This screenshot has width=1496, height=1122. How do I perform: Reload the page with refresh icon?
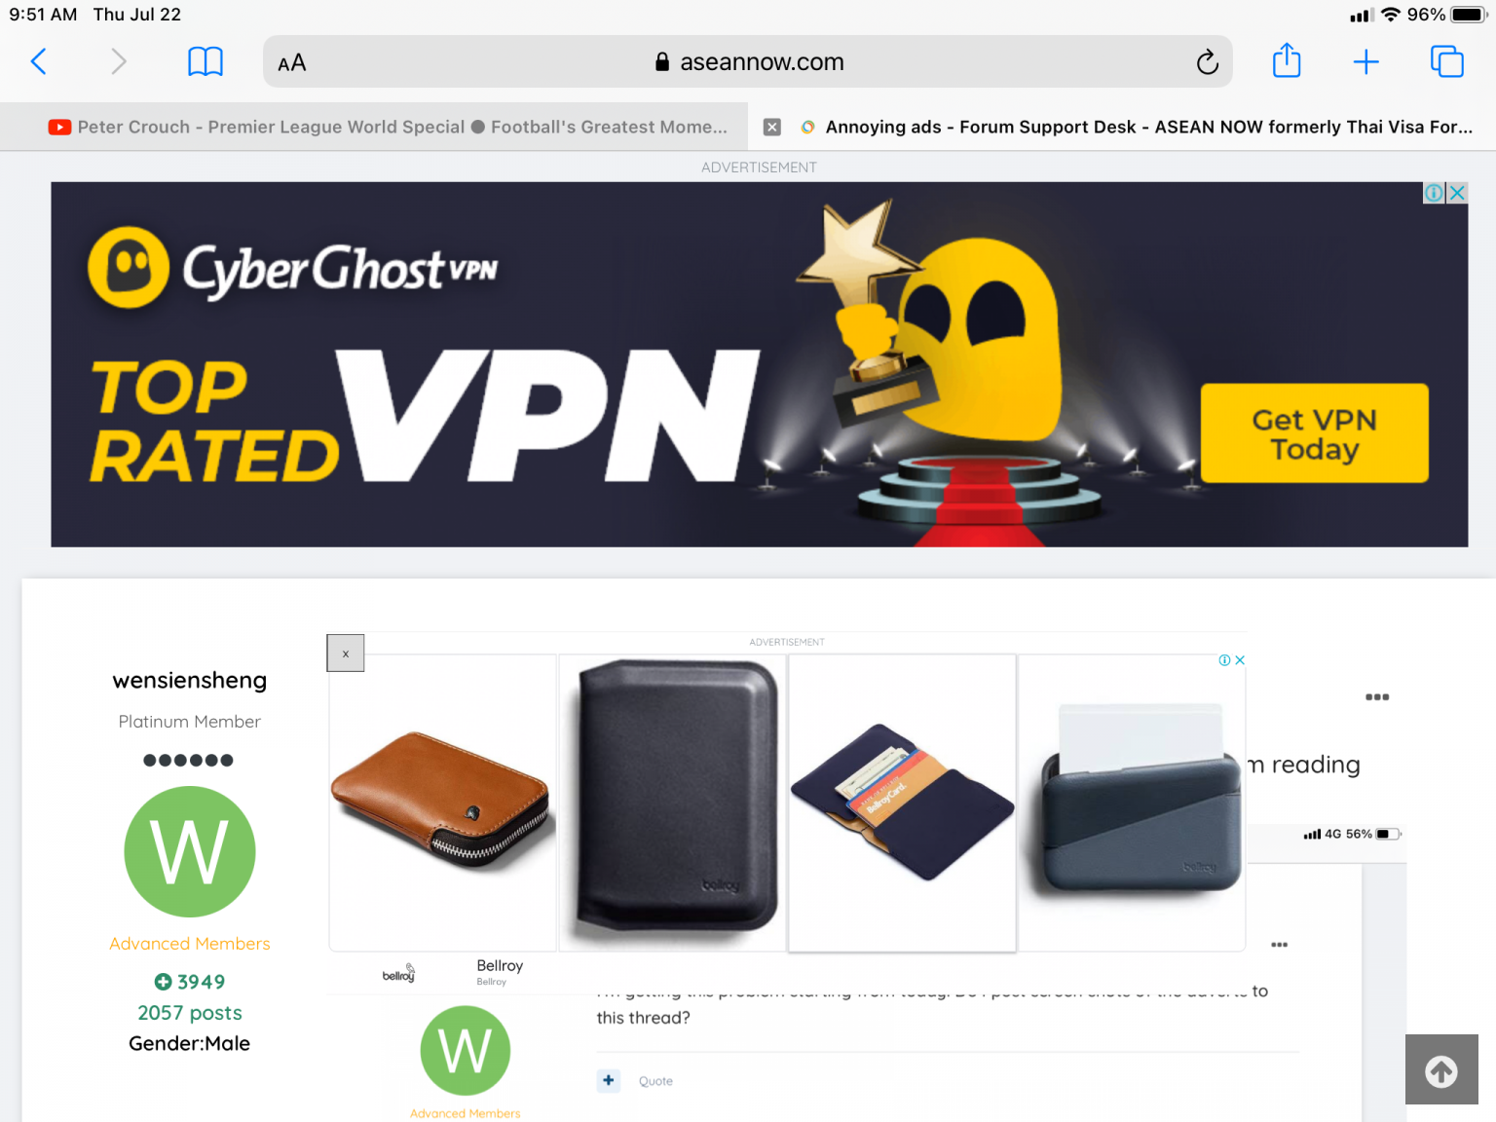point(1207,62)
